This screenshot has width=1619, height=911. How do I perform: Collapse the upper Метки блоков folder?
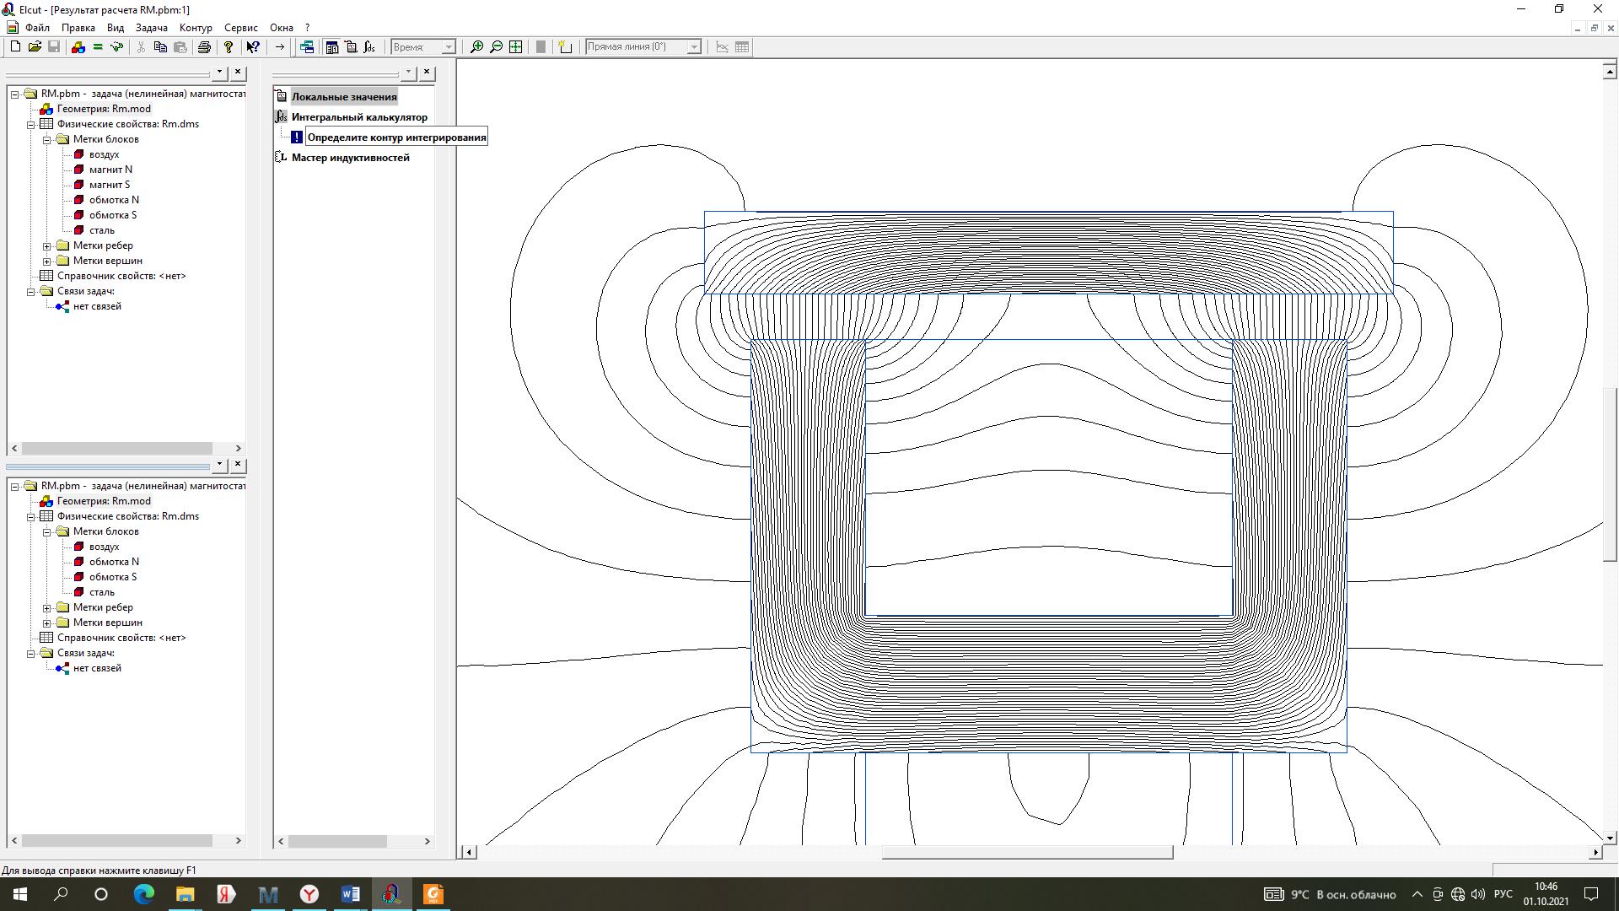pyautogui.click(x=47, y=140)
